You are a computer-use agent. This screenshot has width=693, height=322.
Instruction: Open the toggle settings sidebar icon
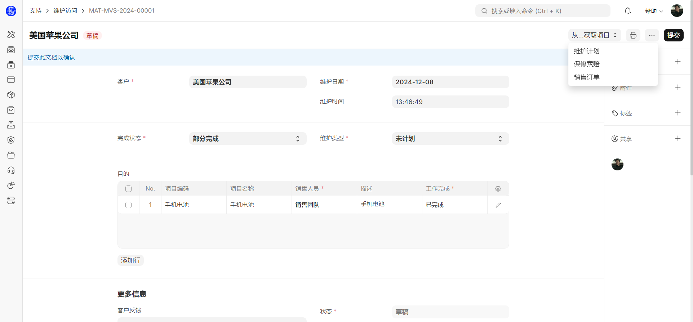(11, 201)
